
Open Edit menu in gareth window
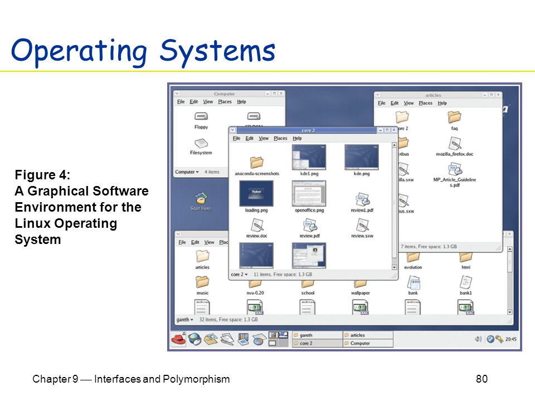point(195,242)
